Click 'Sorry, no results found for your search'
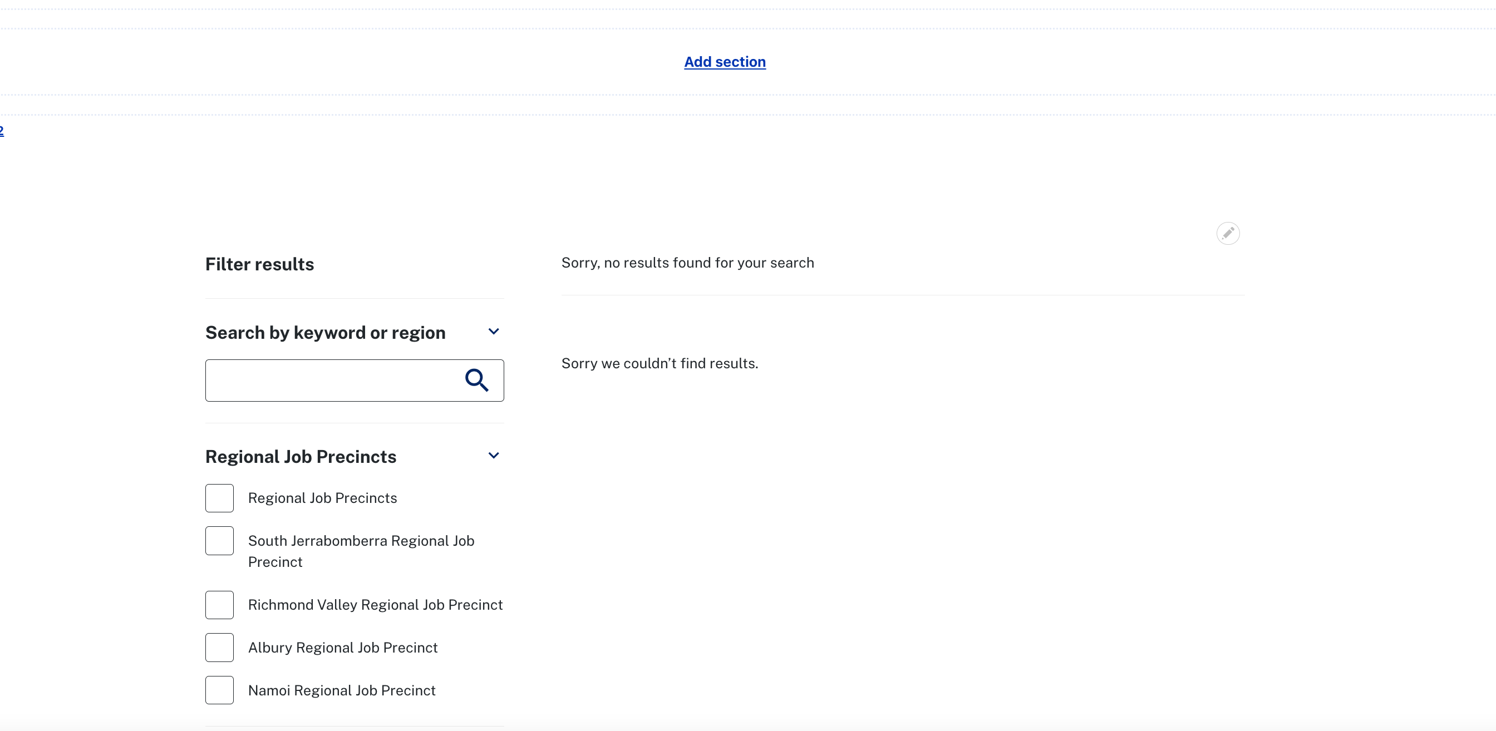The height and width of the screenshot is (731, 1496). click(687, 263)
